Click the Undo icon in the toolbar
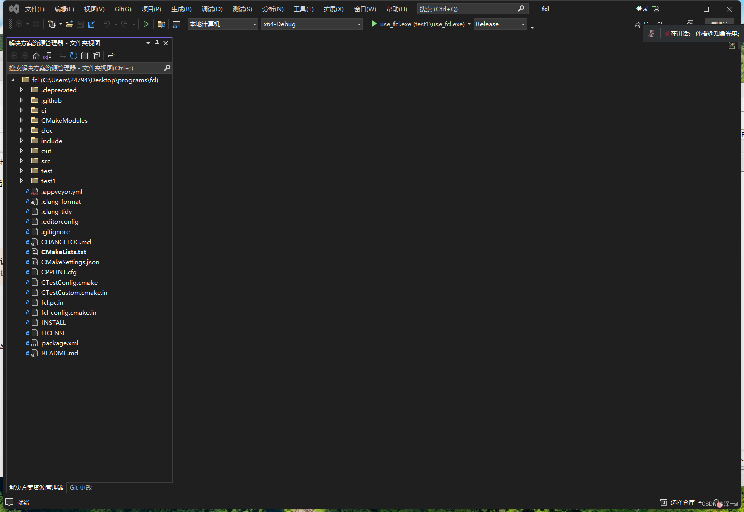The width and height of the screenshot is (744, 512). coord(107,24)
